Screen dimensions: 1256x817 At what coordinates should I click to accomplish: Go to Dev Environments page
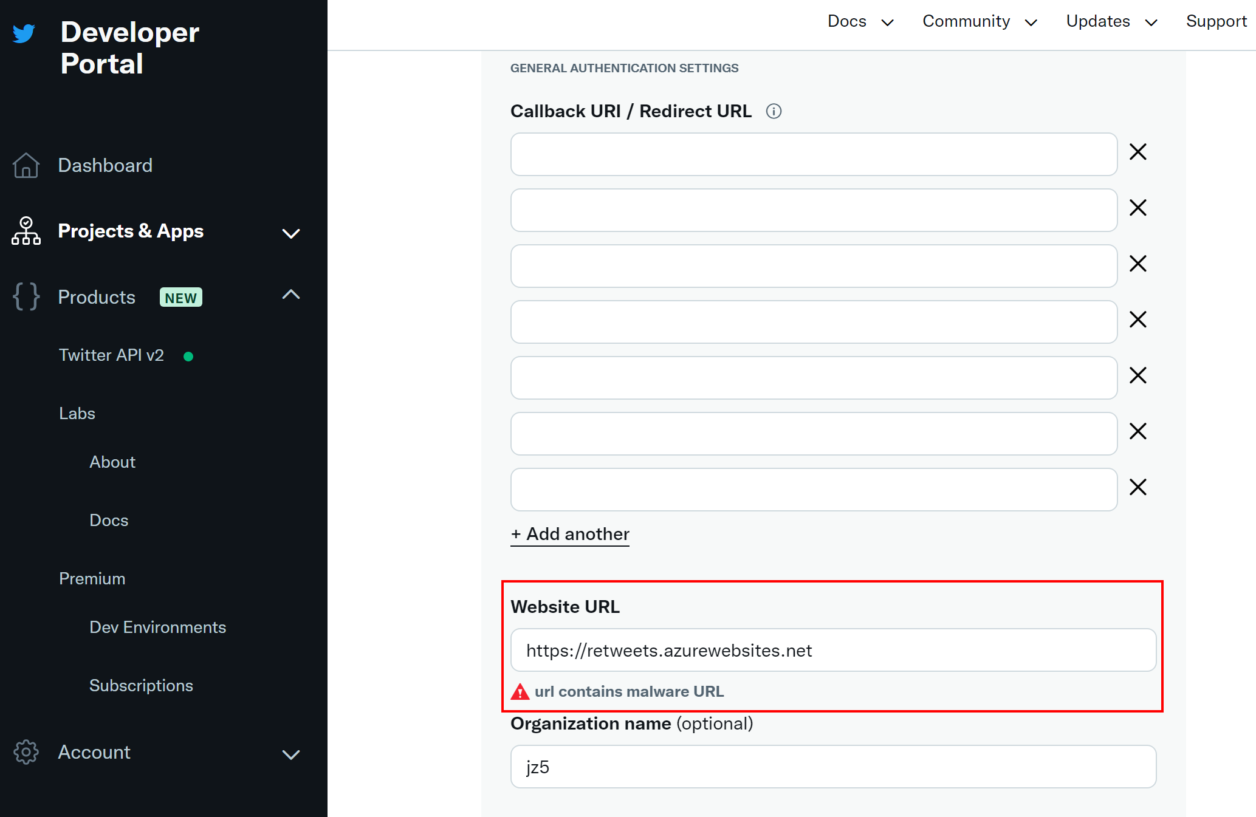(x=157, y=627)
